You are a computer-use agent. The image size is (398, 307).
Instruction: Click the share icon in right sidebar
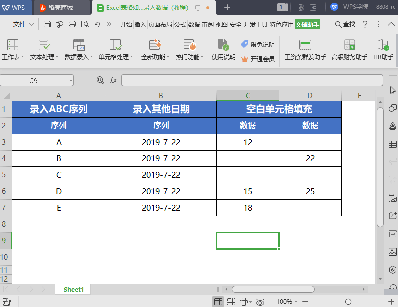click(x=393, y=216)
